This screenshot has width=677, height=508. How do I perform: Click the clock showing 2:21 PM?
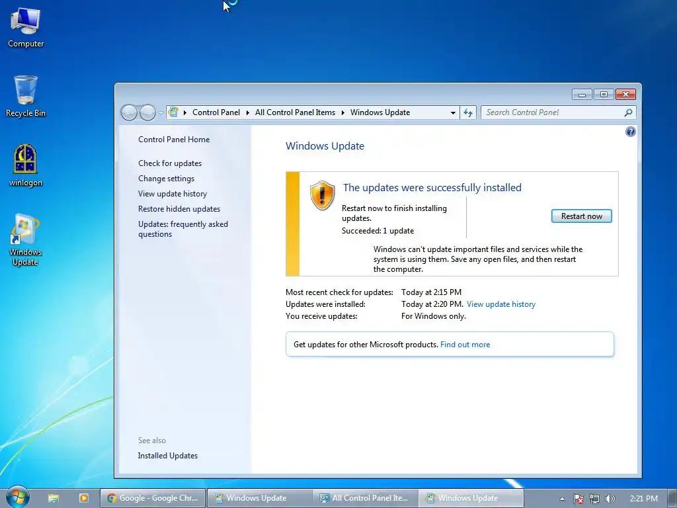pyautogui.click(x=643, y=499)
